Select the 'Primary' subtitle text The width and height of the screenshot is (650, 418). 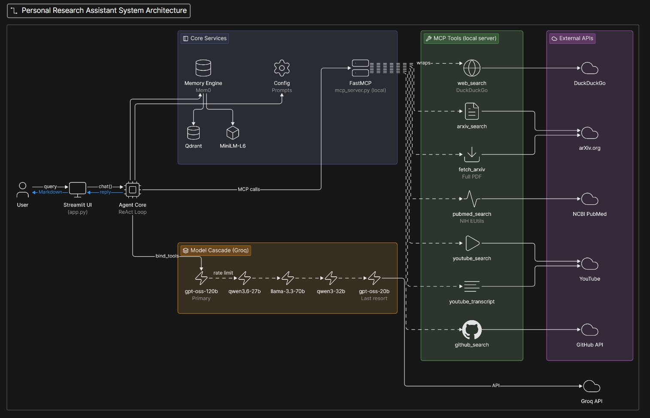[x=201, y=298]
